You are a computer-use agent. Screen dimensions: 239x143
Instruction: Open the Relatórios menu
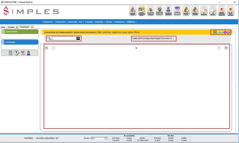click(x=119, y=22)
